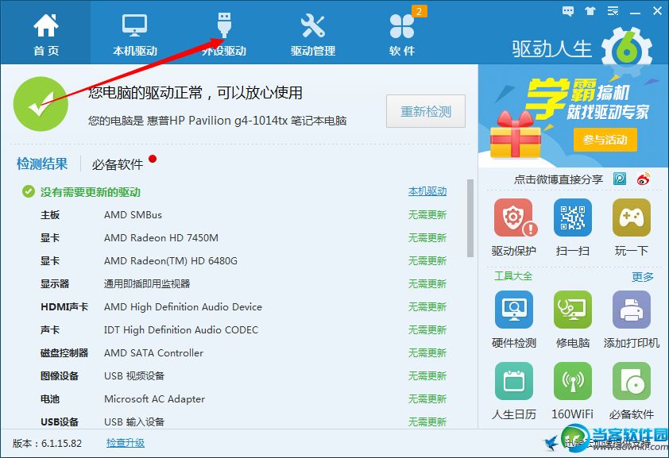Click the green check status icon
The width and height of the screenshot is (669, 458).
click(x=41, y=103)
